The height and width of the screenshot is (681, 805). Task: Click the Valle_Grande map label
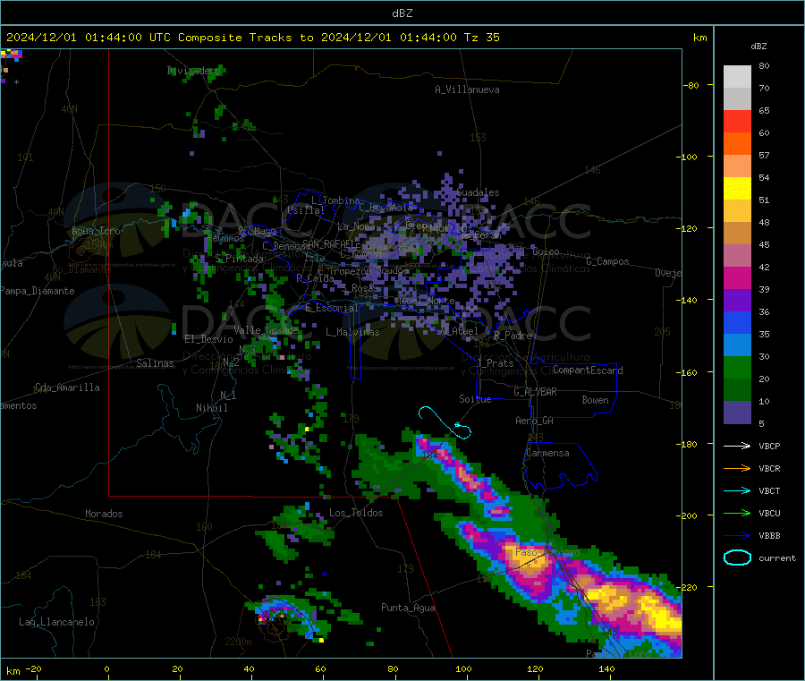[266, 330]
